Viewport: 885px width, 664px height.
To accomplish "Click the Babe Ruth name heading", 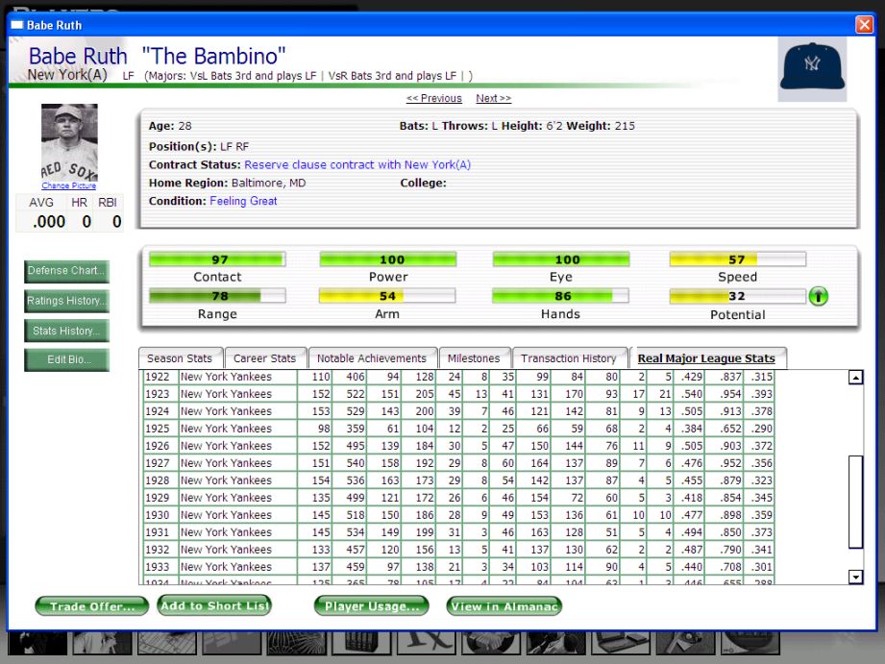I will pyautogui.click(x=78, y=56).
